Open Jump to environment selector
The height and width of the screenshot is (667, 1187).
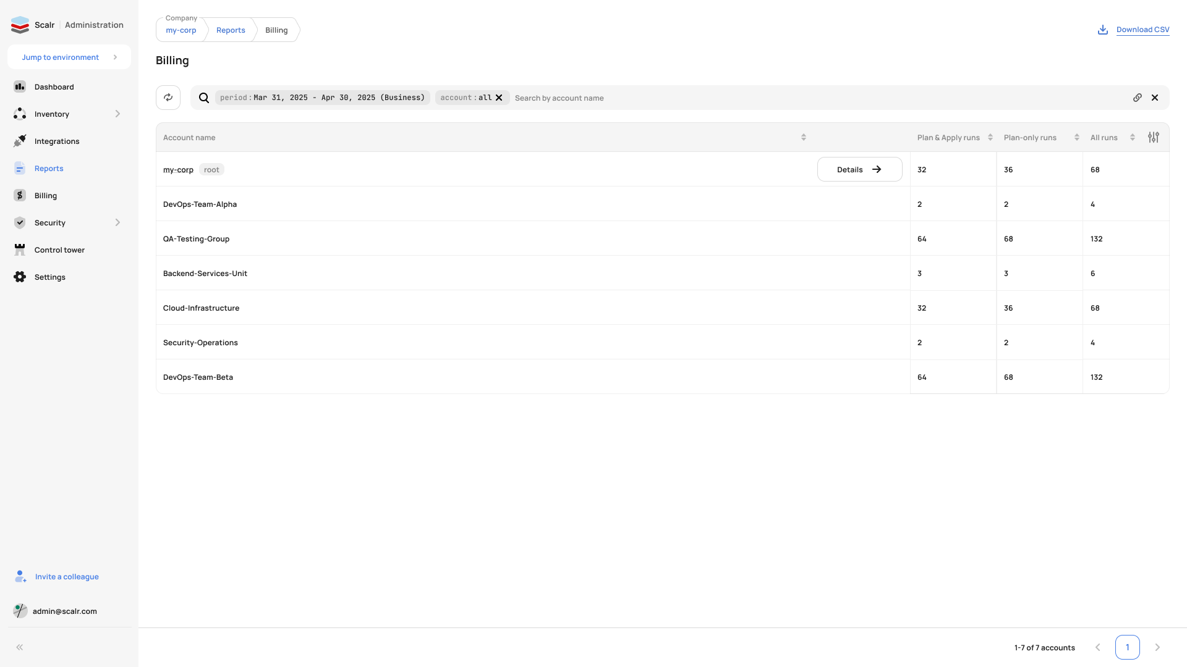[69, 57]
